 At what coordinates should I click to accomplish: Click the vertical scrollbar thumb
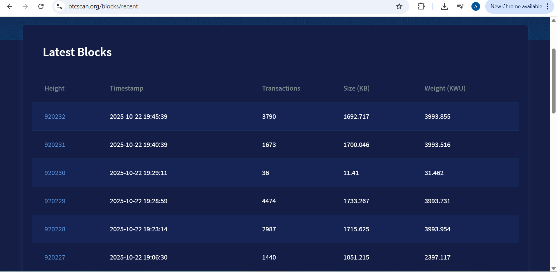[554, 81]
